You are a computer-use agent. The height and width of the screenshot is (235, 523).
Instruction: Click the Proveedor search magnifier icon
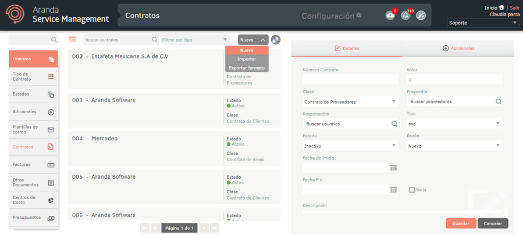499,102
